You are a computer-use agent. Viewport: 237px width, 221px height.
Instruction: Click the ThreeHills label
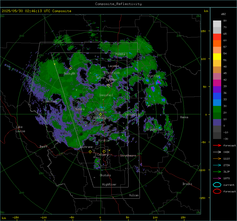(x=132, y=115)
